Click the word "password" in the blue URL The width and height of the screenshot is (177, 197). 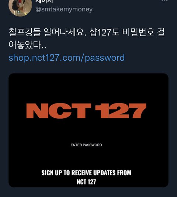tap(105, 58)
